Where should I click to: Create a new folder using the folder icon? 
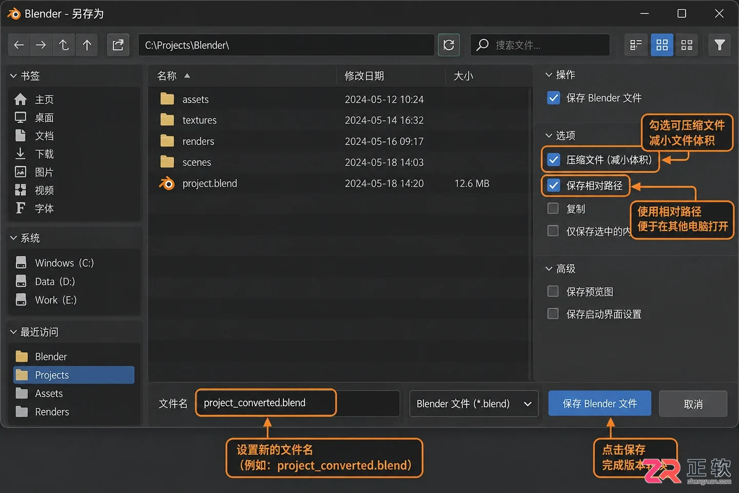pyautogui.click(x=118, y=45)
